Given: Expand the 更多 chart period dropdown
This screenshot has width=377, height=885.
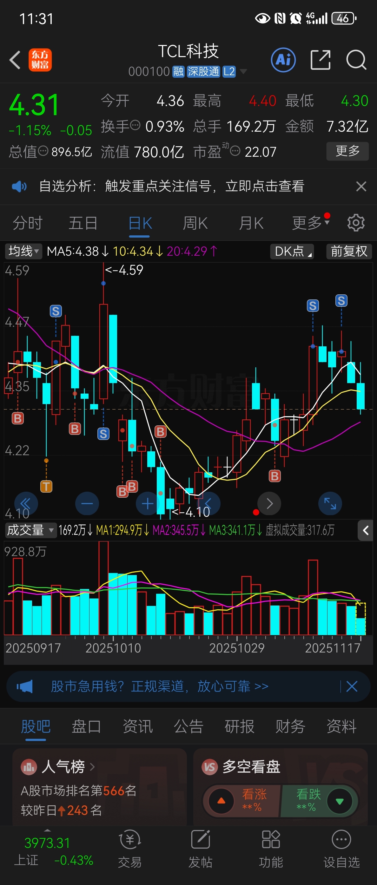Looking at the screenshot, I should [x=311, y=223].
